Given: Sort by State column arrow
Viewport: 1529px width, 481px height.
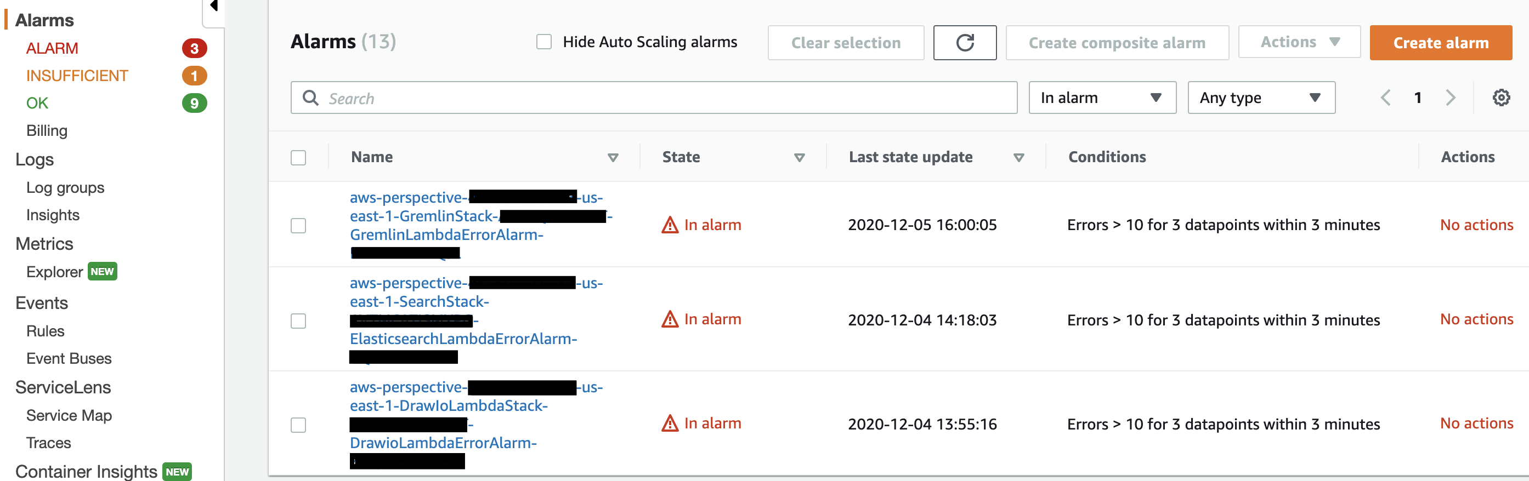Looking at the screenshot, I should point(800,158).
